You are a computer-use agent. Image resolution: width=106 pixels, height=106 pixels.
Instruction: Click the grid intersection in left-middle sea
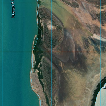tap(3, 52)
